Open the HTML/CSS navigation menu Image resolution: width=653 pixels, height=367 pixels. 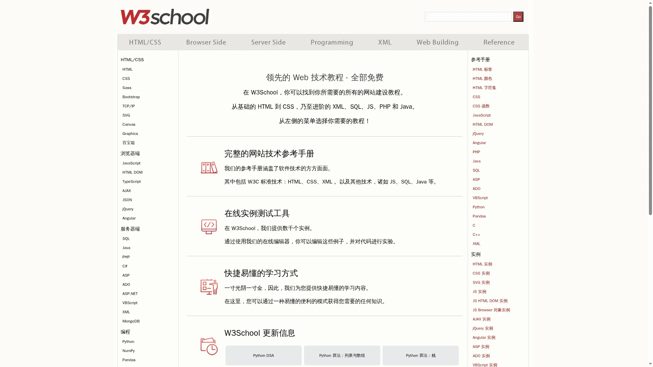click(145, 42)
